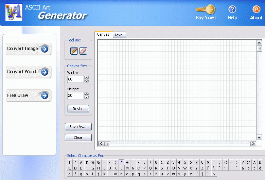The image size is (265, 180).
Task: Decrease canvas width with down arrow
Action: 86,81
